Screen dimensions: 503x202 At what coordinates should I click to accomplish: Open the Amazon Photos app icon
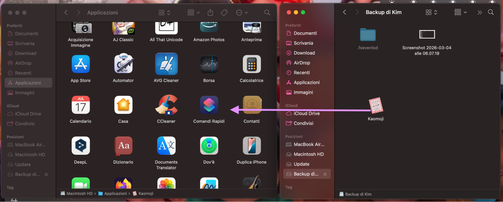point(209,27)
